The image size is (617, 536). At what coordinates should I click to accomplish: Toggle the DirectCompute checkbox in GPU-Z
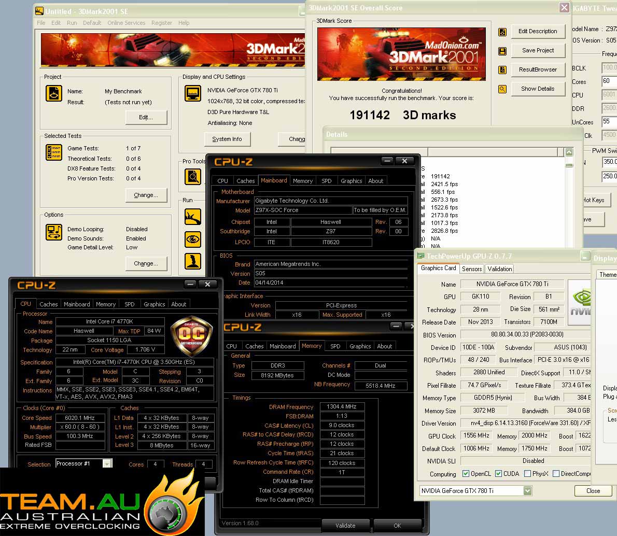point(556,473)
